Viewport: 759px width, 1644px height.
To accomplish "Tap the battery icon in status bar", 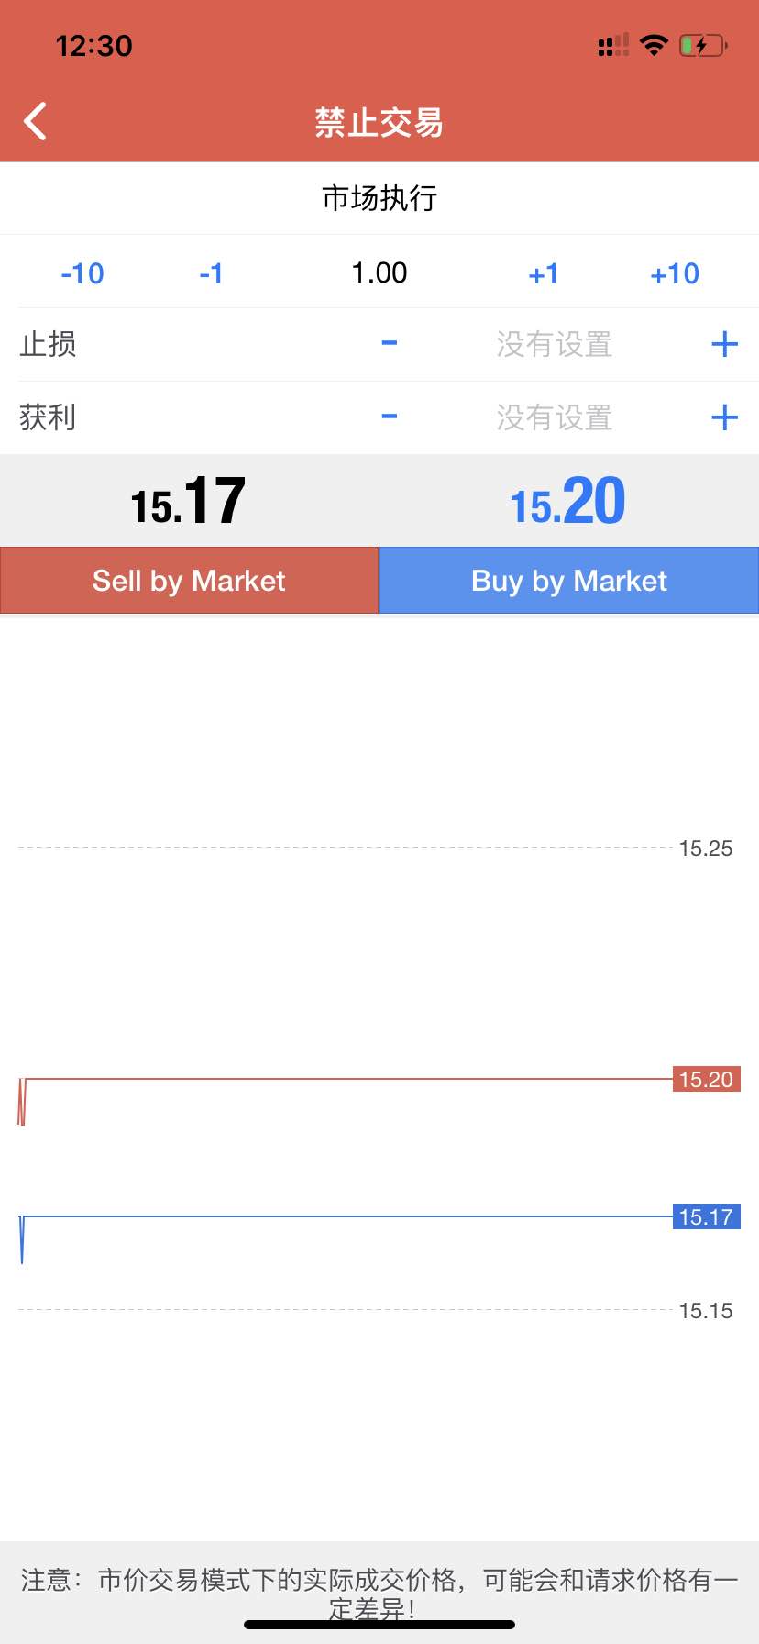I will [702, 45].
